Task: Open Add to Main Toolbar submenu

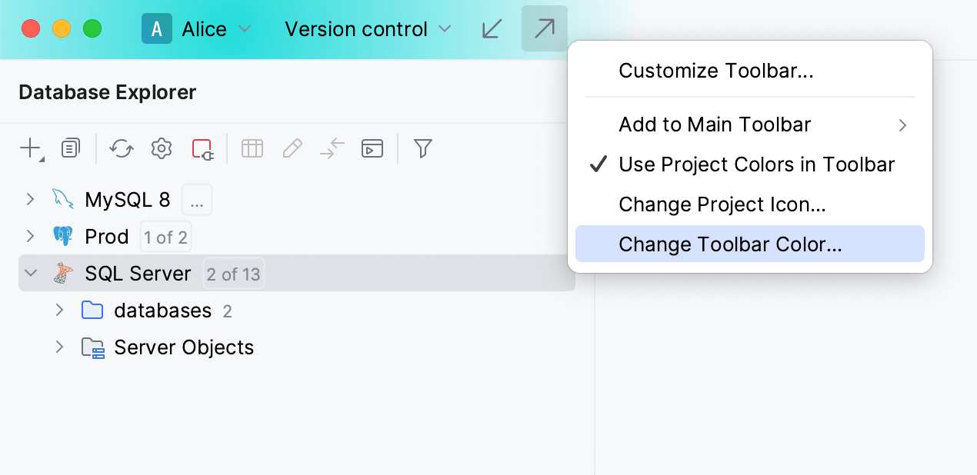Action: pyautogui.click(x=715, y=125)
